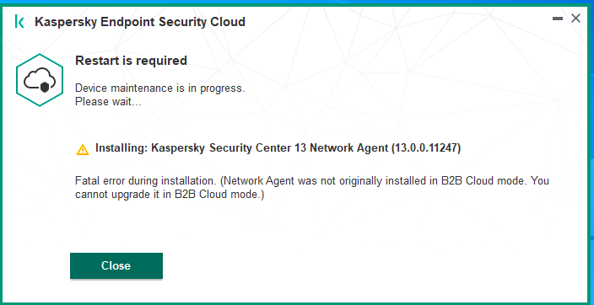Click the Fatal error during installation text

(146, 181)
